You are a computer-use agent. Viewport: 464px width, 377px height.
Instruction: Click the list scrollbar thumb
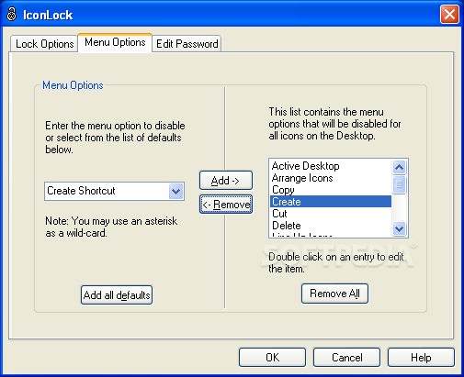[399, 184]
